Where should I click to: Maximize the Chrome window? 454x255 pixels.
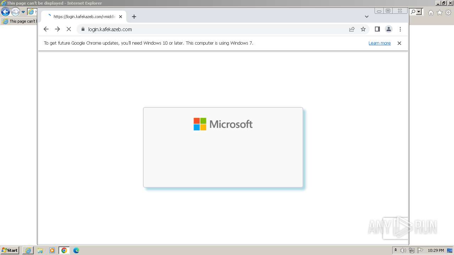tap(388, 11)
